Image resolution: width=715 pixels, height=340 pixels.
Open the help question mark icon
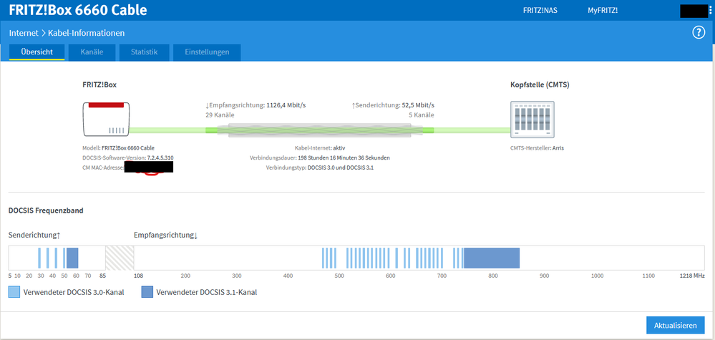pos(699,33)
